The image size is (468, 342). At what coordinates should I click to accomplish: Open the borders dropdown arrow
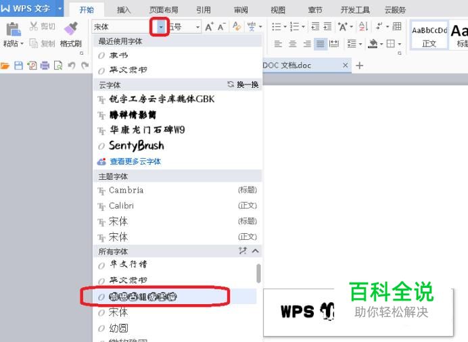(x=399, y=44)
